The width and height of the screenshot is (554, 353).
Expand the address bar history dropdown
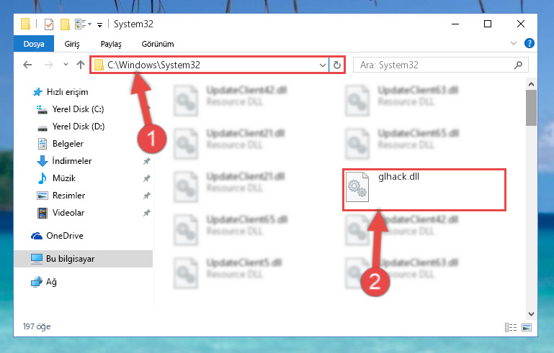point(322,65)
